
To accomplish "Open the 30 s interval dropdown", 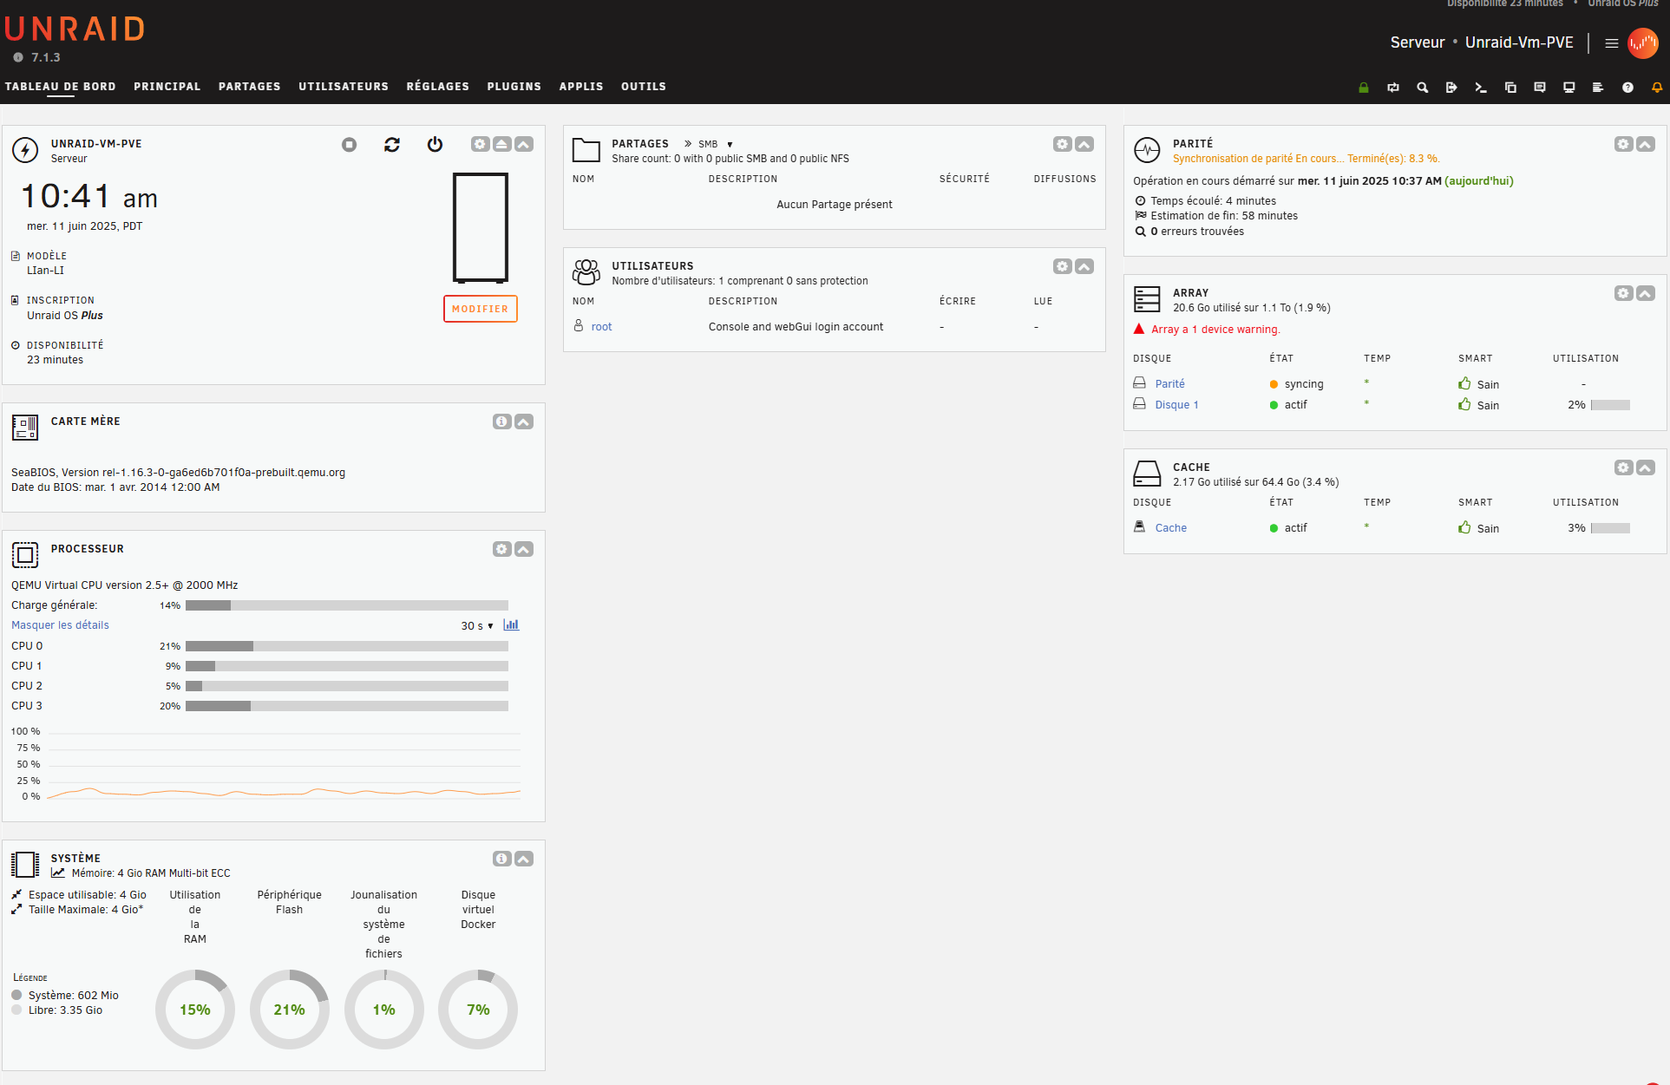I will pyautogui.click(x=477, y=626).
